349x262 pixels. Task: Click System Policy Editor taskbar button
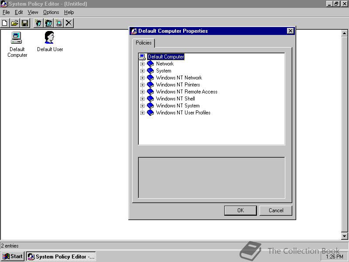[x=61, y=256]
